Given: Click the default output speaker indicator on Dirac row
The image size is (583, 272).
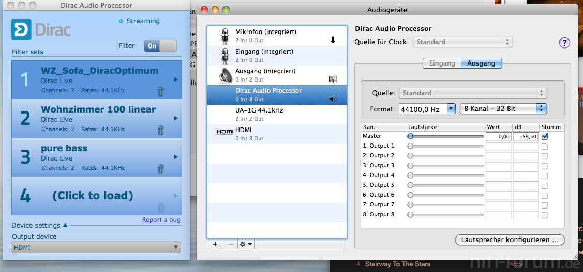Looking at the screenshot, I should coord(333,99).
